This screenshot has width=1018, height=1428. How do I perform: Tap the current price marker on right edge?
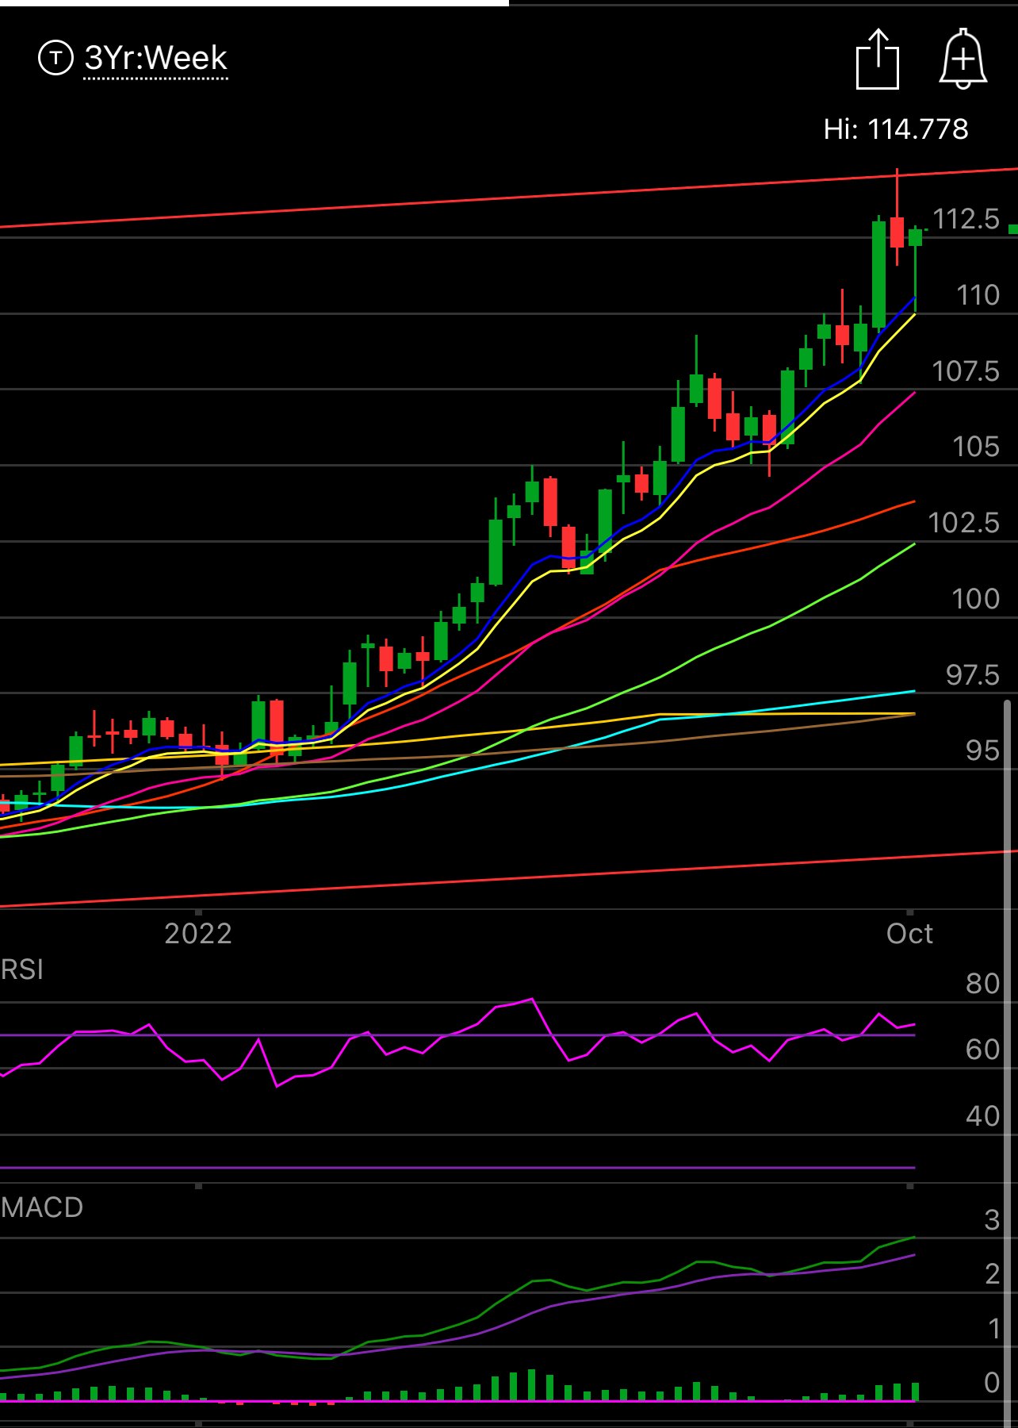[1012, 229]
